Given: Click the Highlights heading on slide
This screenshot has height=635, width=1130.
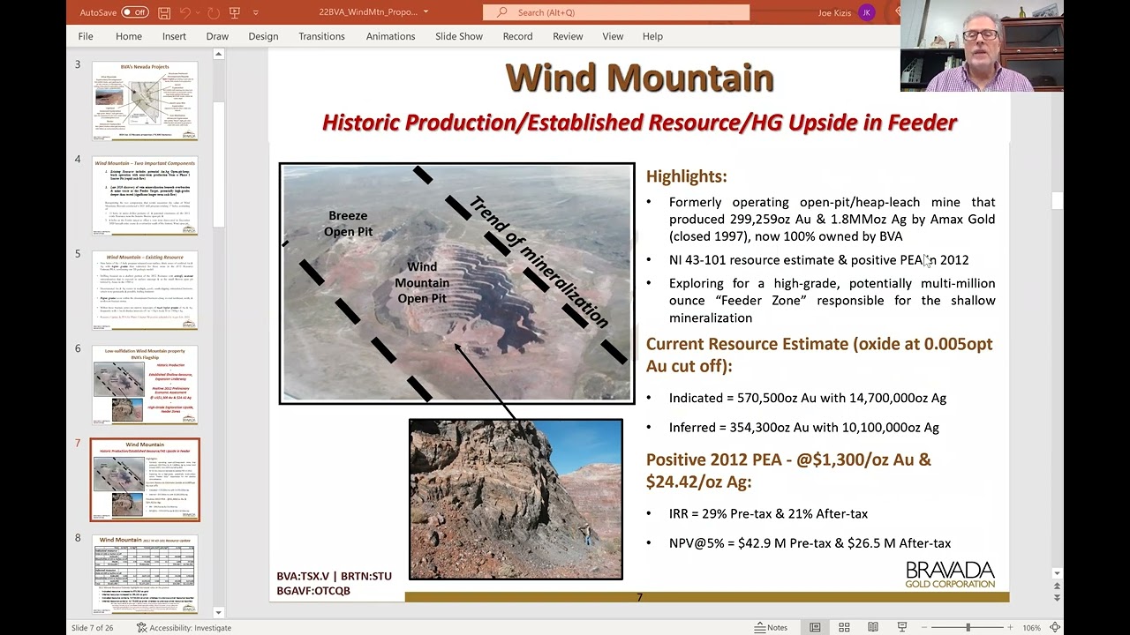Looking at the screenshot, I should click(x=686, y=176).
